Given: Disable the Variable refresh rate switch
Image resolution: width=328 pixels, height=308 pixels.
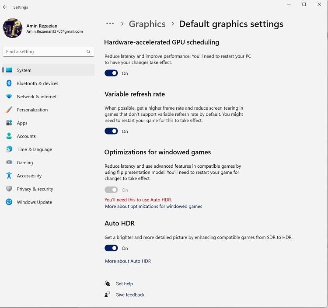Looking at the screenshot, I should click(x=111, y=132).
